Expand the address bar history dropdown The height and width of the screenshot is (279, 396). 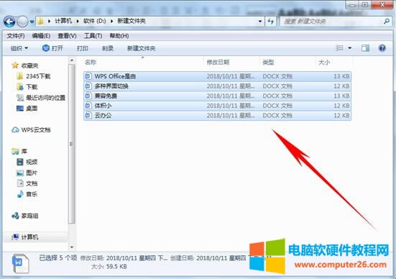point(260,22)
